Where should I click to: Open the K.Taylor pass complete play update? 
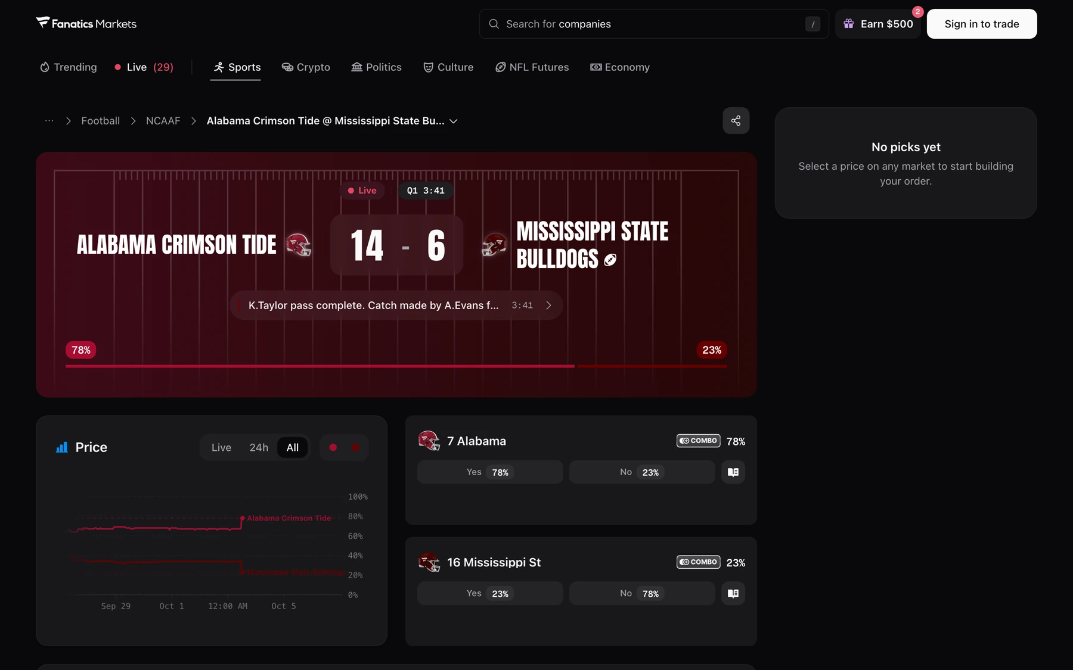tap(396, 306)
